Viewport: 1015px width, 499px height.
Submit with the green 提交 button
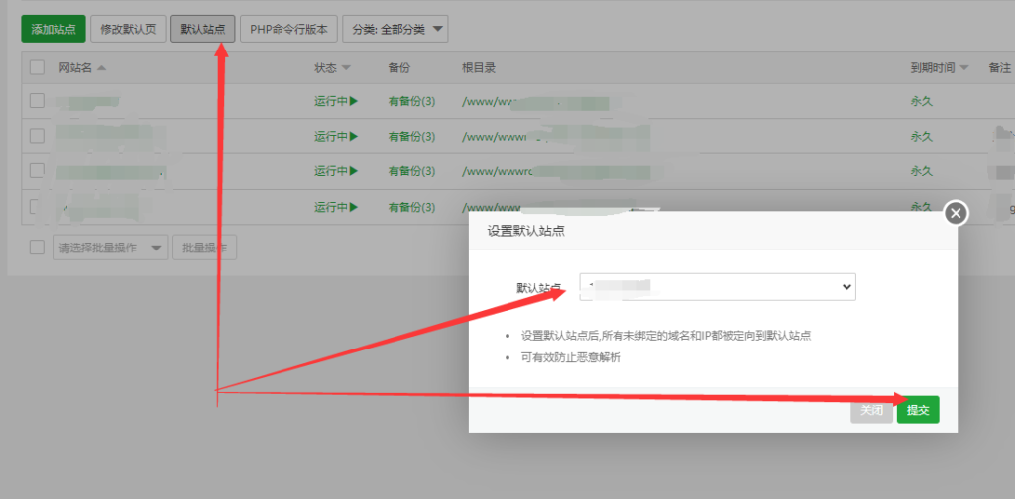pyautogui.click(x=918, y=410)
